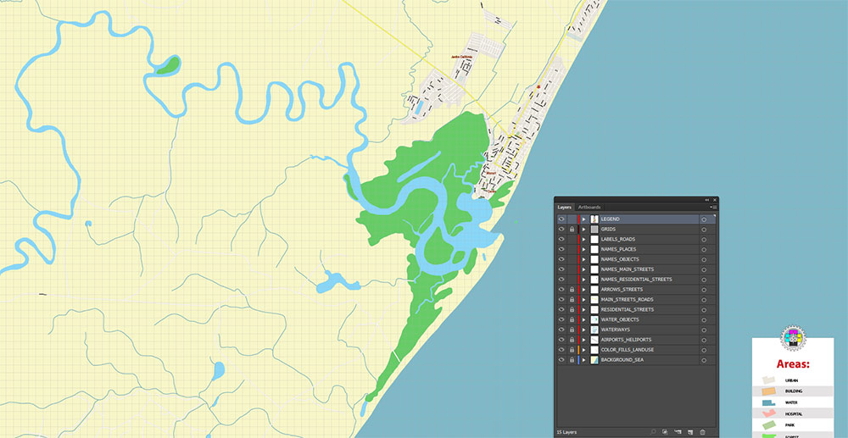848x438 pixels.
Task: Click the WATERWAYS layer thumbnail
Action: tap(594, 330)
